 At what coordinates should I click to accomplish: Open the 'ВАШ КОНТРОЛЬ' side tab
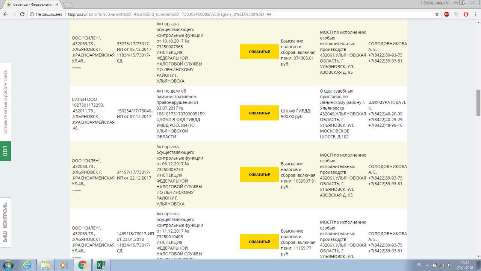point(5,222)
